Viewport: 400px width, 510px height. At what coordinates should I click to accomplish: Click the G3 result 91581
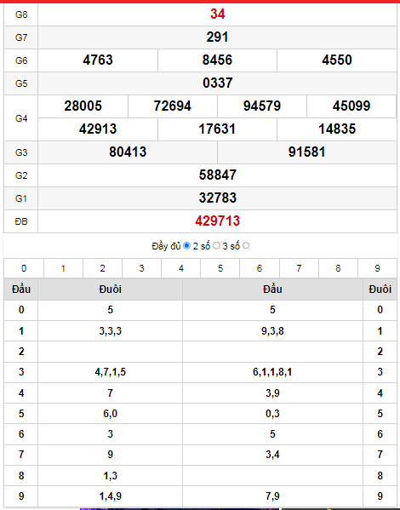306,152
